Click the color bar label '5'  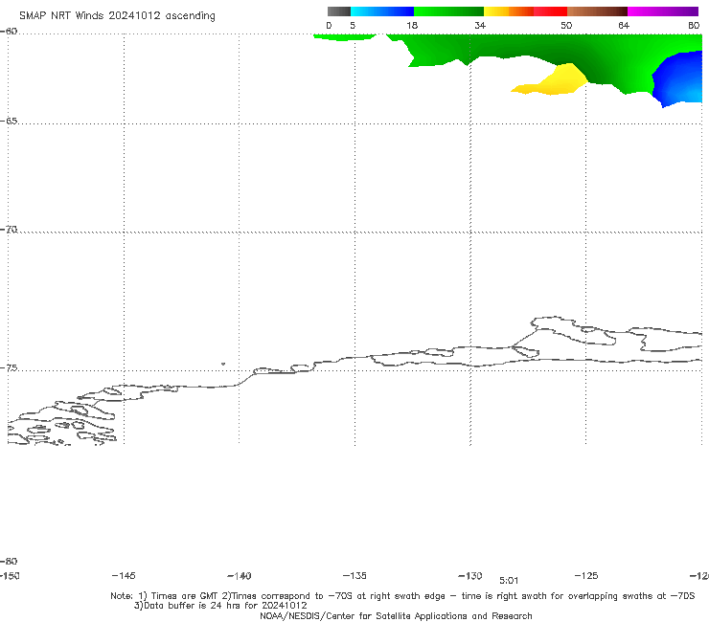click(353, 25)
